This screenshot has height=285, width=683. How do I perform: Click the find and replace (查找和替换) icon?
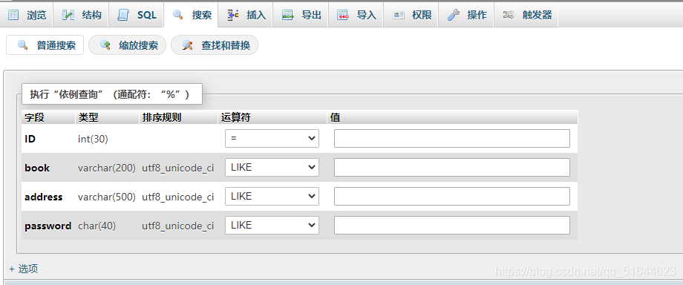coord(188,45)
